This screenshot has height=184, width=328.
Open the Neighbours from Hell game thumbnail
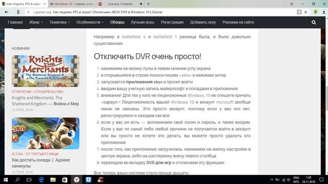click(46, 133)
